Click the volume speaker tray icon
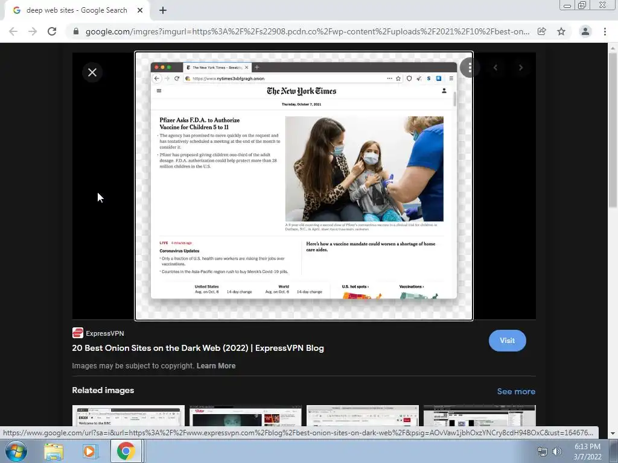This screenshot has width=618, height=463. [556, 452]
